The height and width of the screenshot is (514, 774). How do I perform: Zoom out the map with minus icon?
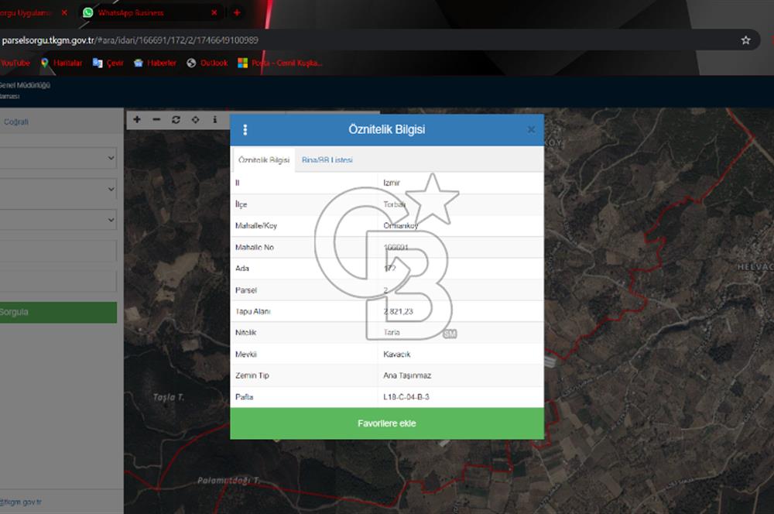156,119
